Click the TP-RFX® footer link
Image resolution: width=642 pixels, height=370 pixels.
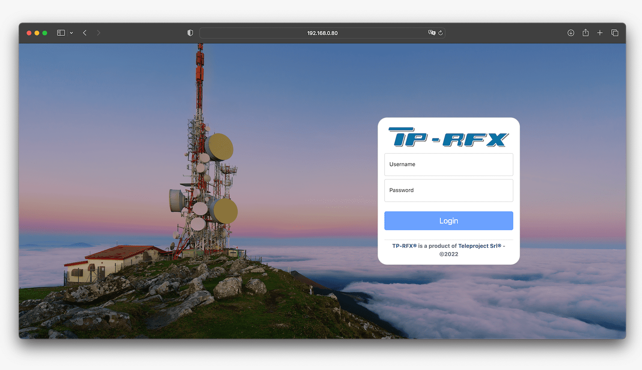404,246
